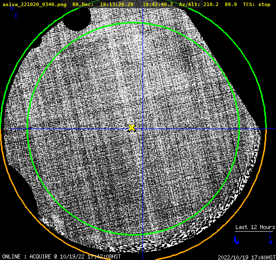Click the right blue data cluster in Last 12 Hours
This screenshot has width=276, height=260.
tap(270, 238)
